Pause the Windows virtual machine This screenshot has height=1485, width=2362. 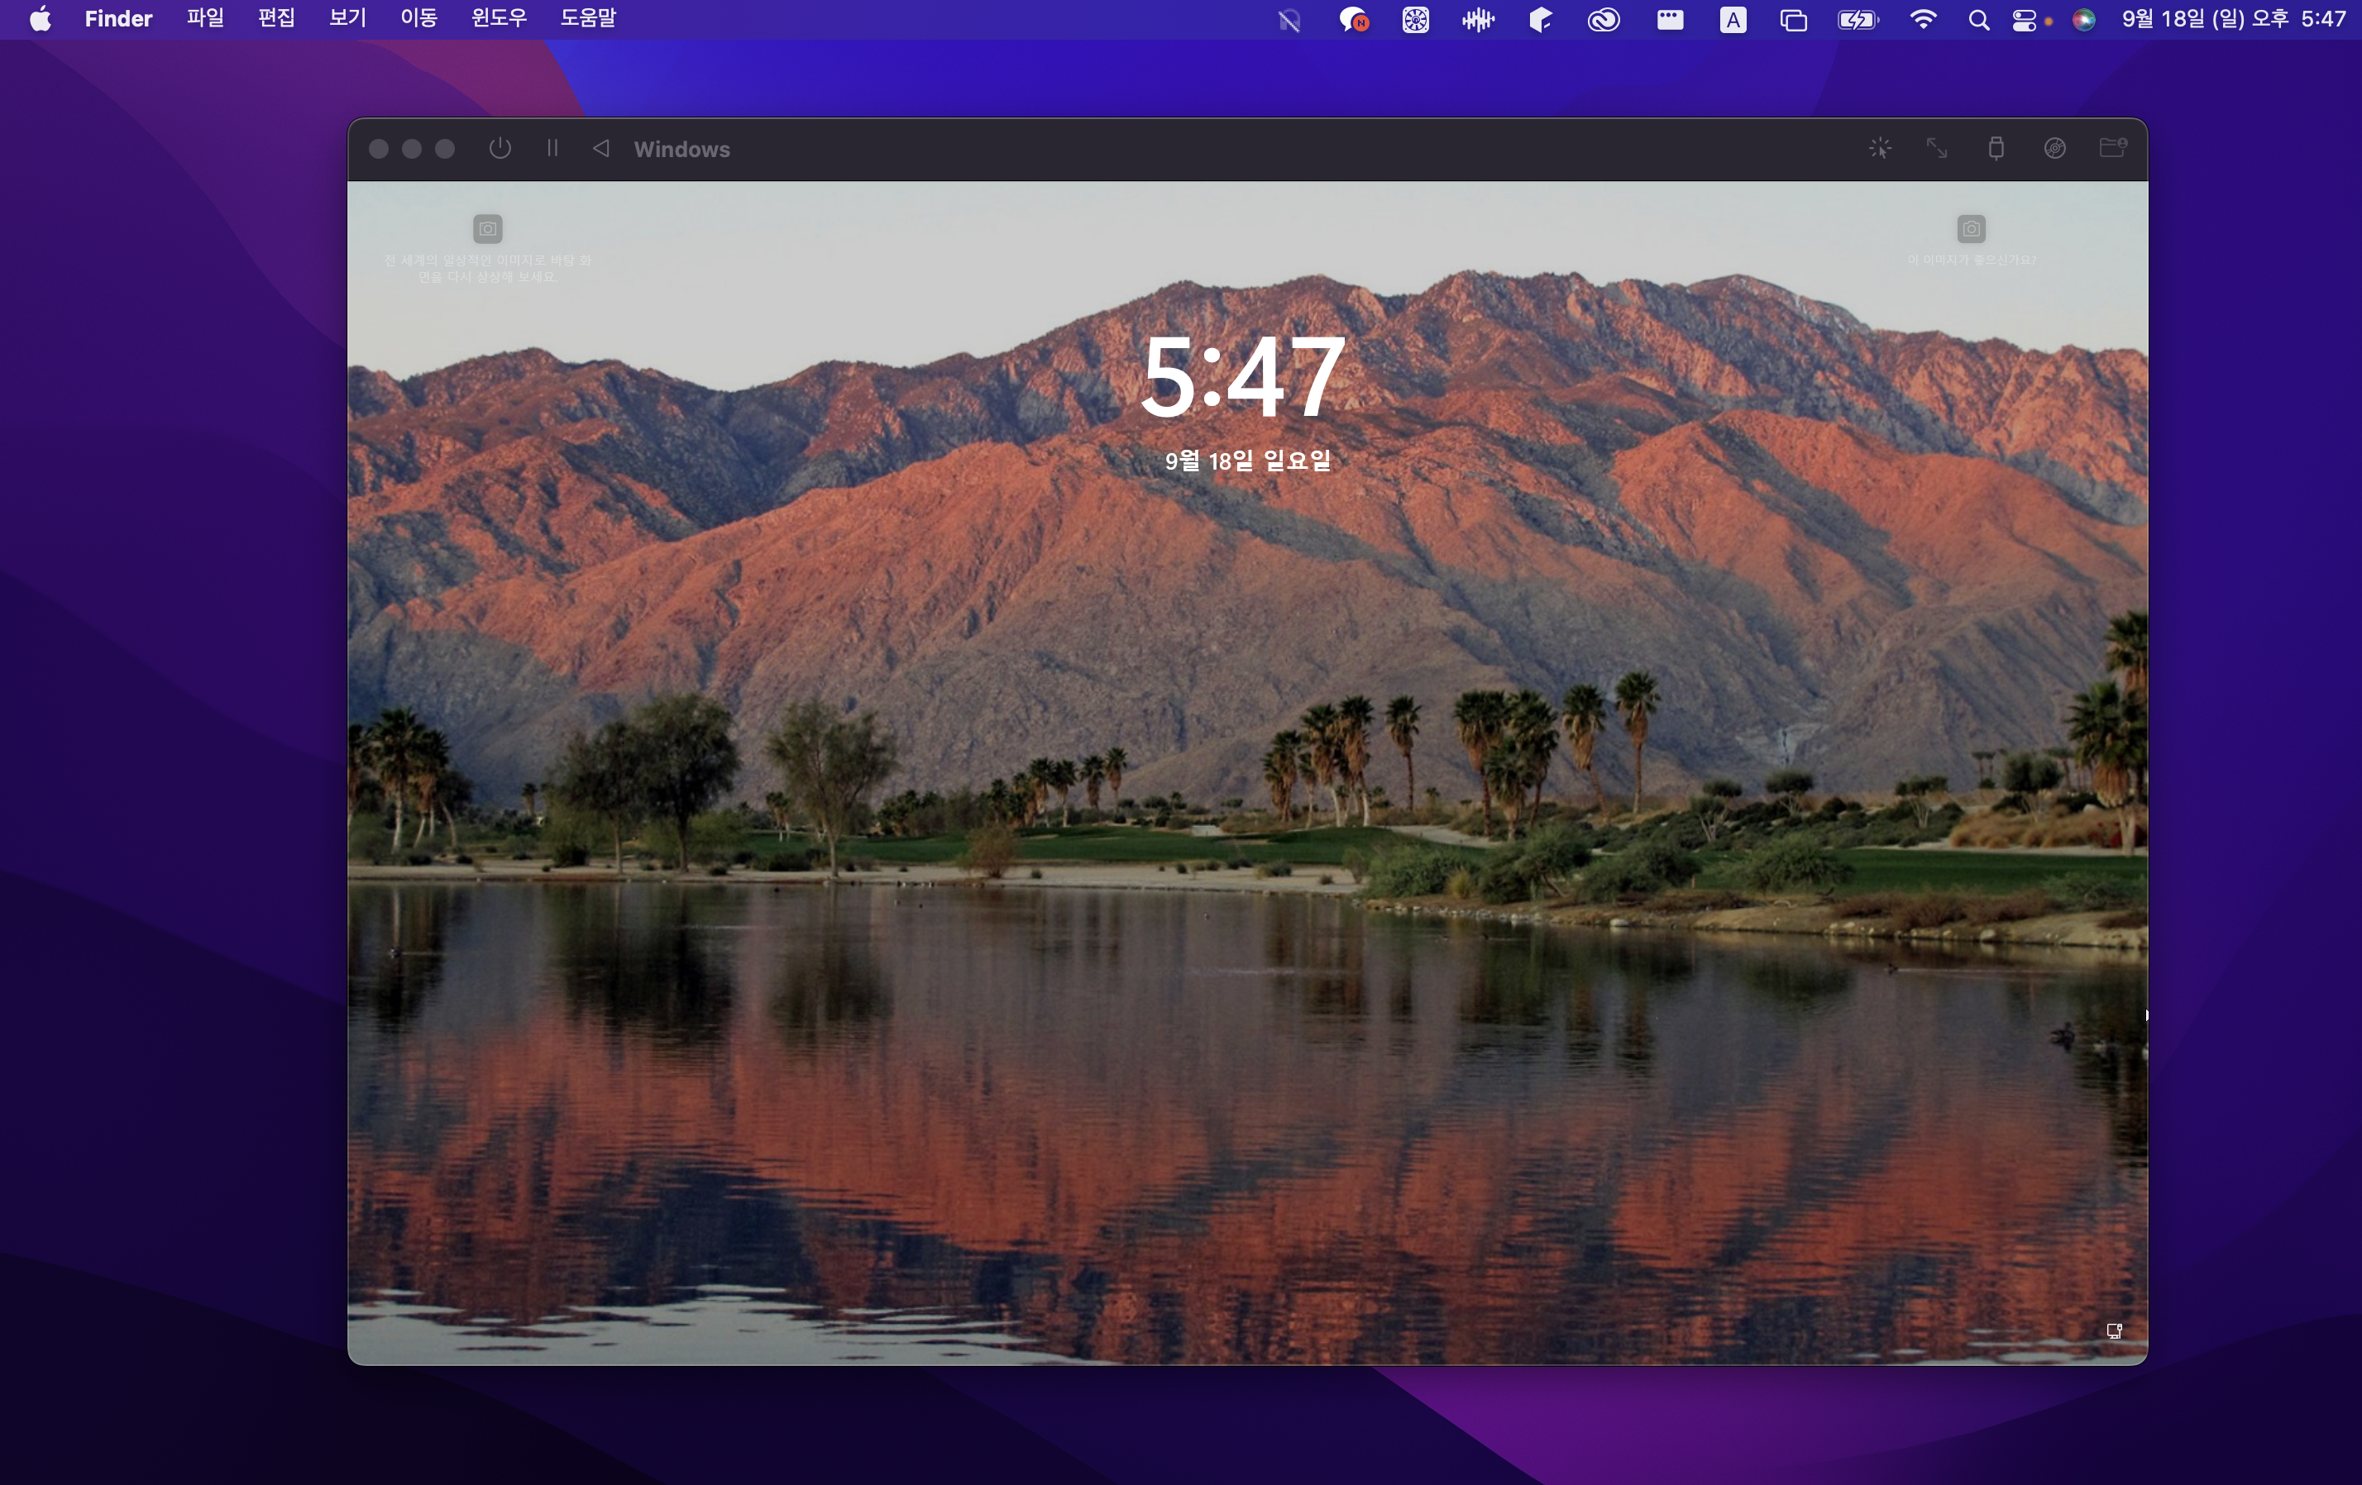coord(552,149)
